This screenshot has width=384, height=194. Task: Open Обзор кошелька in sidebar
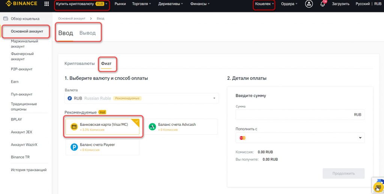[x=25, y=19]
